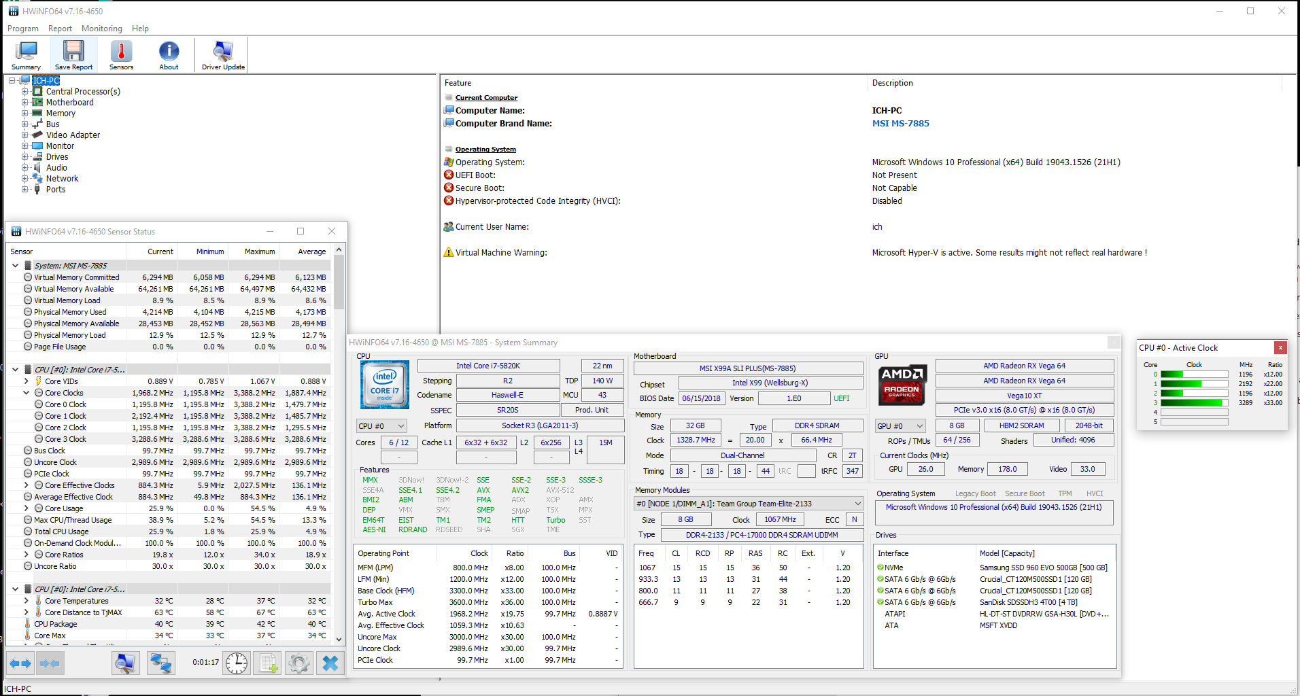Click the blue X button in Sensor Status toolbar
Screen dimensions: 1300x696
point(330,663)
